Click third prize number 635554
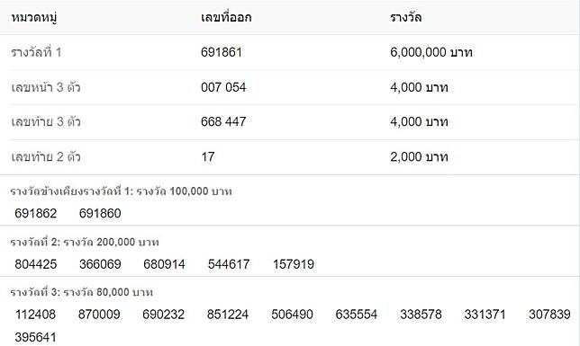 click(357, 315)
